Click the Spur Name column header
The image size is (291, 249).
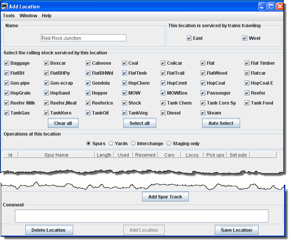coord(56,155)
